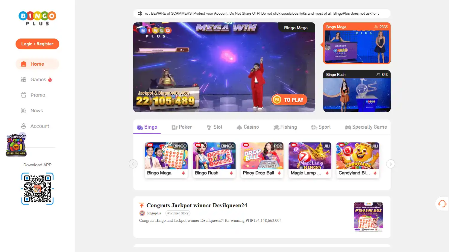Click the pinned-to-top icon beside the headline

coord(142,205)
